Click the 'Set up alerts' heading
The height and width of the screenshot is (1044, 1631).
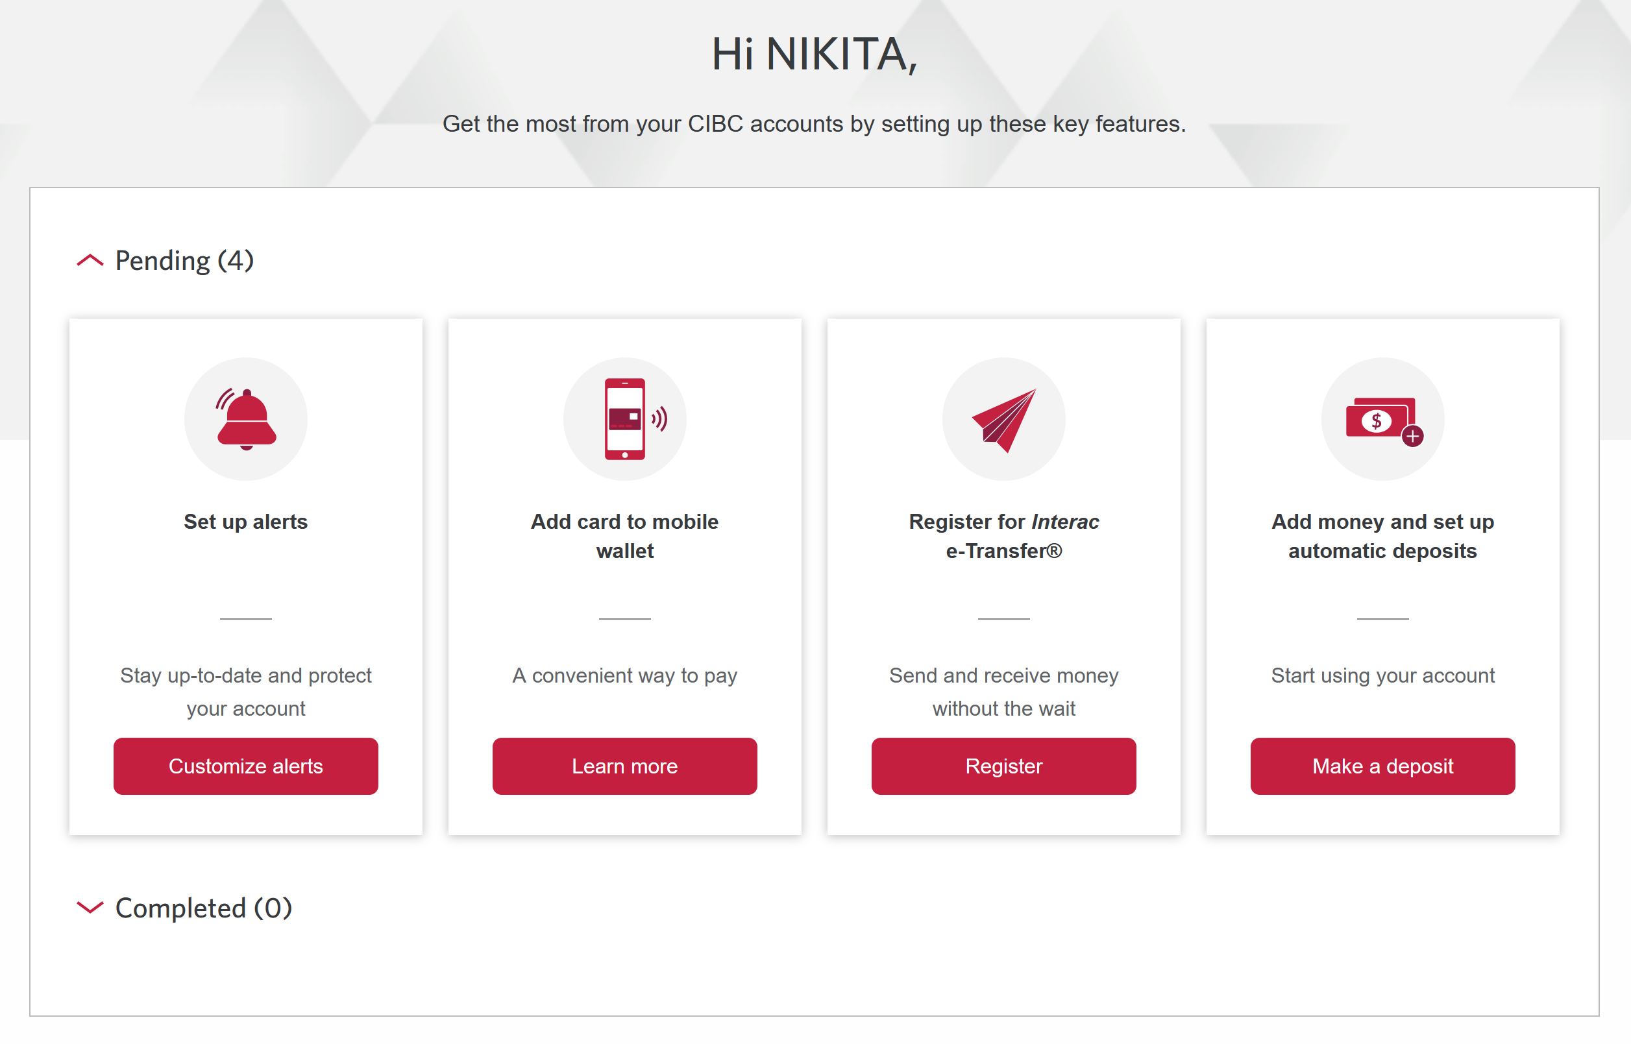pos(245,521)
